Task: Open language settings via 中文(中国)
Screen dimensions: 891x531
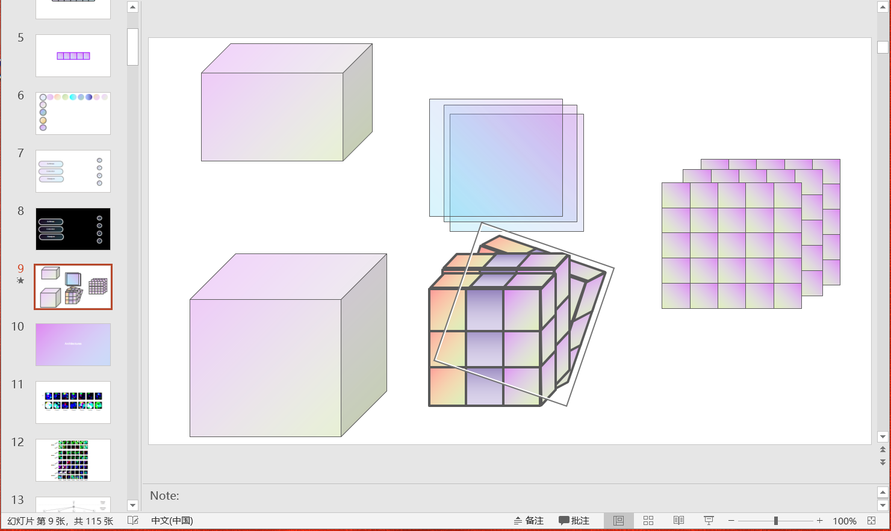Action: tap(172, 520)
